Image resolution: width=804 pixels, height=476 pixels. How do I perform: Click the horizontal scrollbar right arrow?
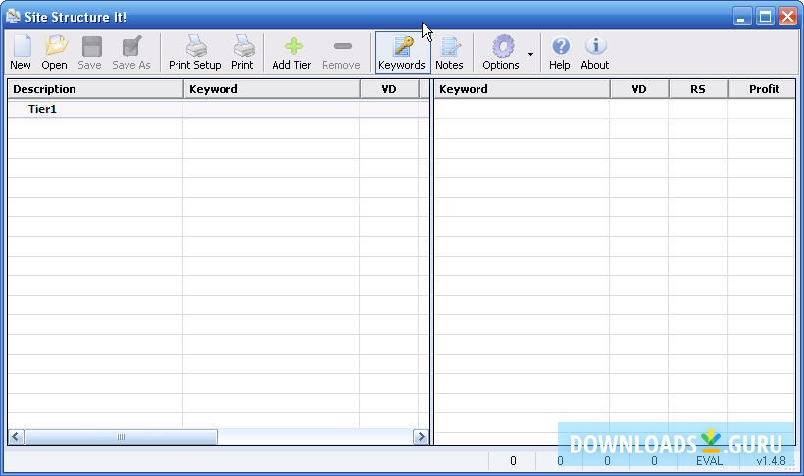point(421,437)
